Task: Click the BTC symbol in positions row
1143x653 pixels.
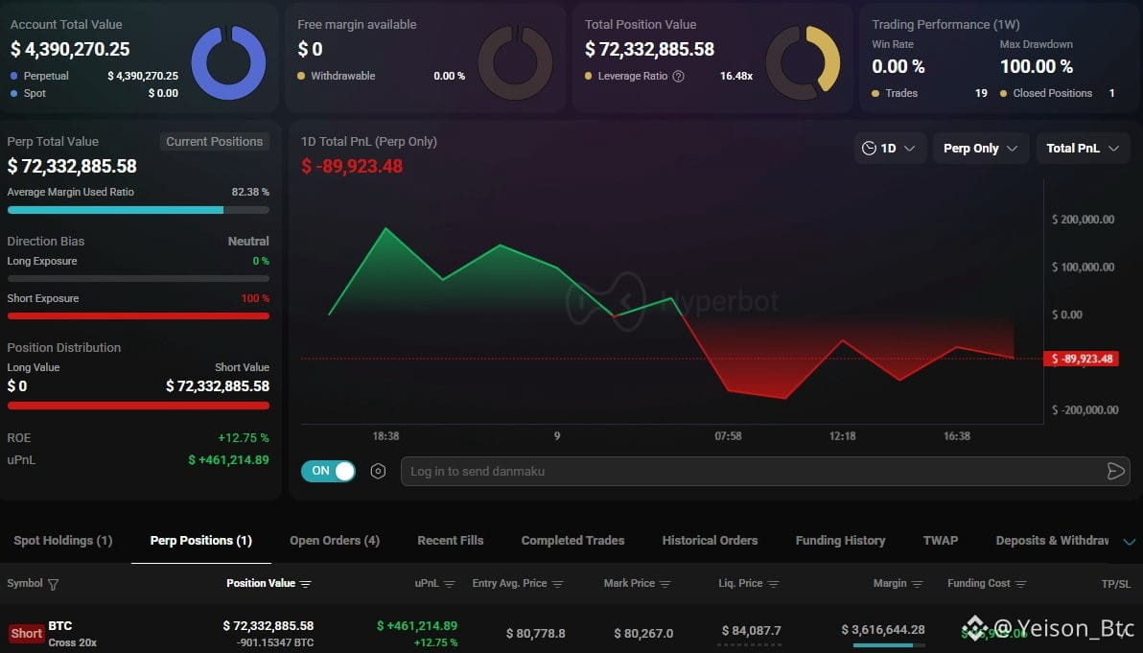Action: click(x=59, y=625)
